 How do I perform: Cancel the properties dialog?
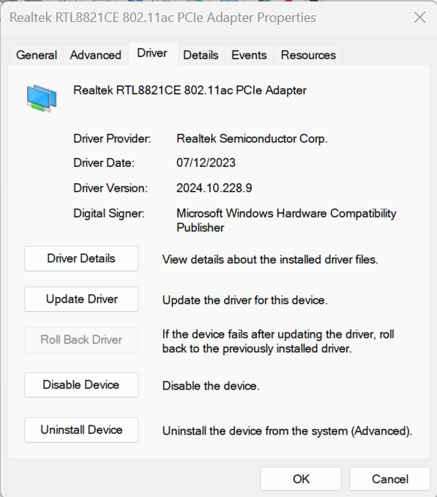[389, 479]
